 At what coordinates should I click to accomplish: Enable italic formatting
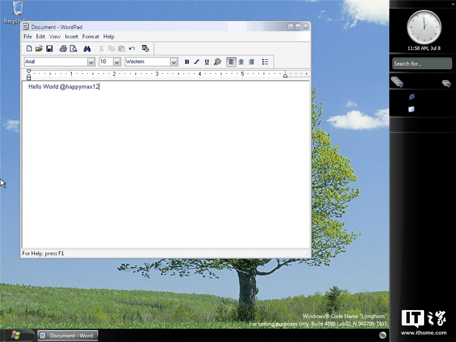(x=197, y=62)
